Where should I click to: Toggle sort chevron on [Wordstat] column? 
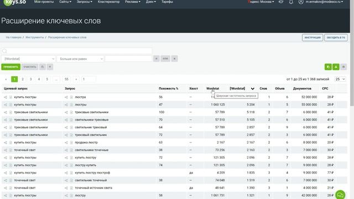(x=252, y=88)
